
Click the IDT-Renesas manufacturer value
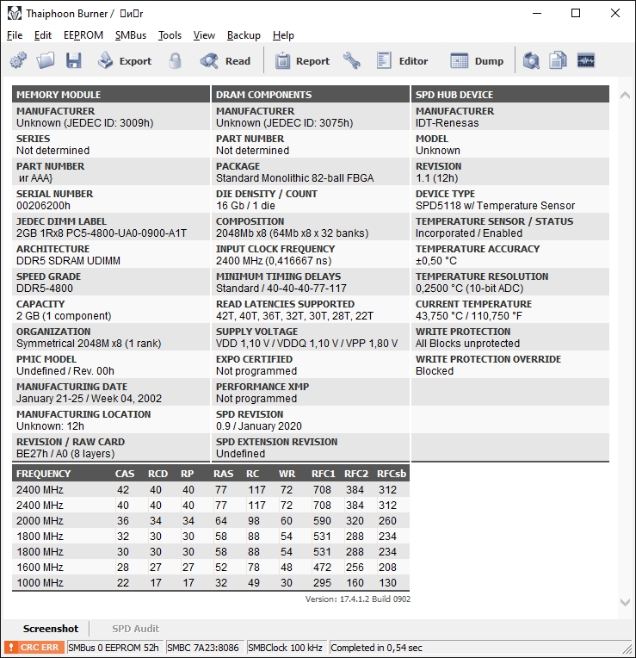tap(447, 123)
